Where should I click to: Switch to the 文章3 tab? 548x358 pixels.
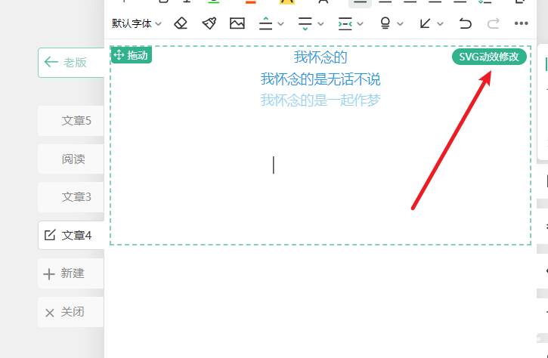[76, 197]
